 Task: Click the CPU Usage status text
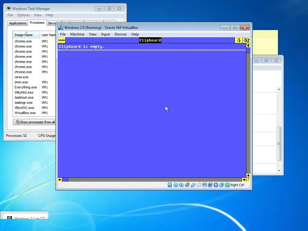click(47, 136)
